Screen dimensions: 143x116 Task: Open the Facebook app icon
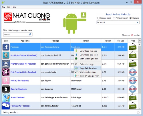(x=6, y=47)
